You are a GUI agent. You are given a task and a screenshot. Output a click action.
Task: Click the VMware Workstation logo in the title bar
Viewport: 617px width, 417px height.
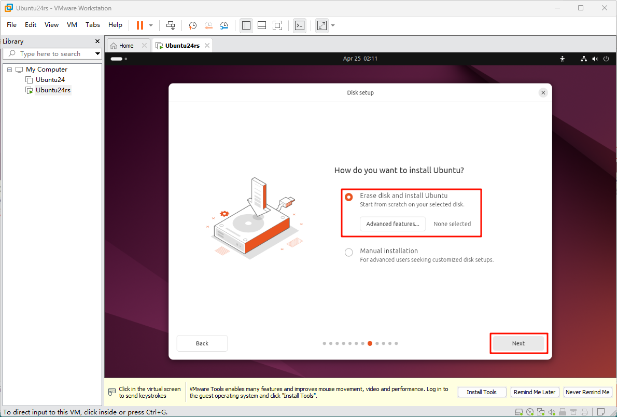[x=8, y=8]
